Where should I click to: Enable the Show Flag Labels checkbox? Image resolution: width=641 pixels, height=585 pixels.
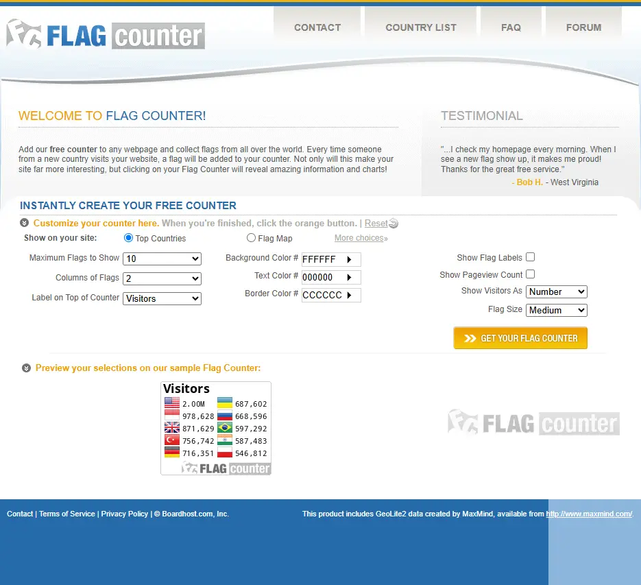click(x=530, y=257)
